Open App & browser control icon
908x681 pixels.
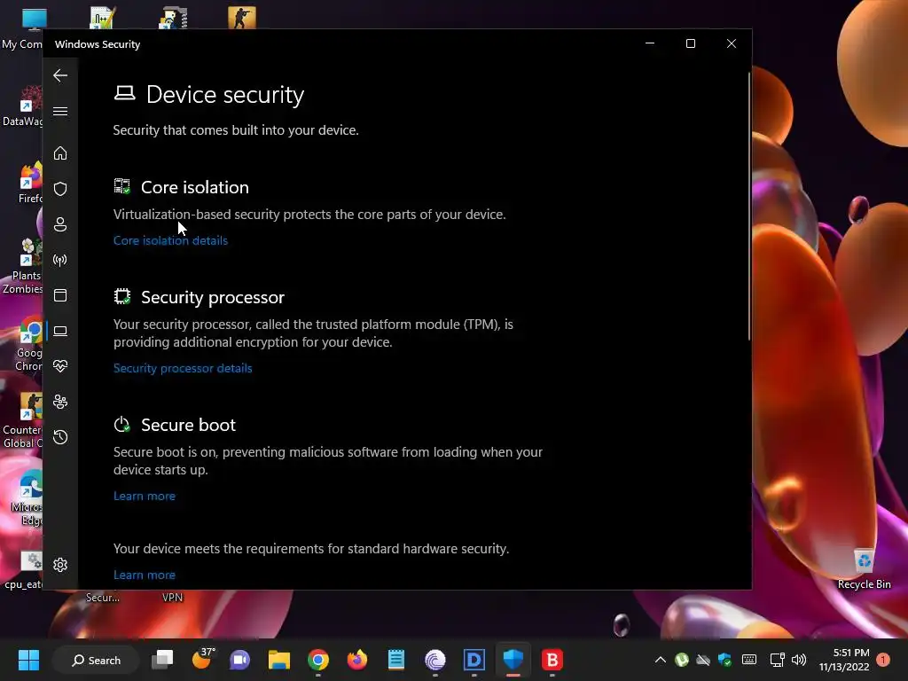coord(60,295)
